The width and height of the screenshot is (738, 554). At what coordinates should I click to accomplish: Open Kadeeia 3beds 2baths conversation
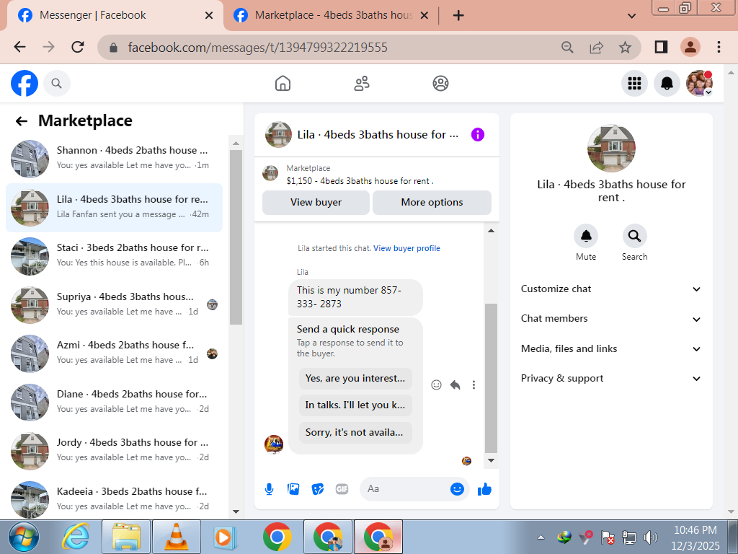114,499
